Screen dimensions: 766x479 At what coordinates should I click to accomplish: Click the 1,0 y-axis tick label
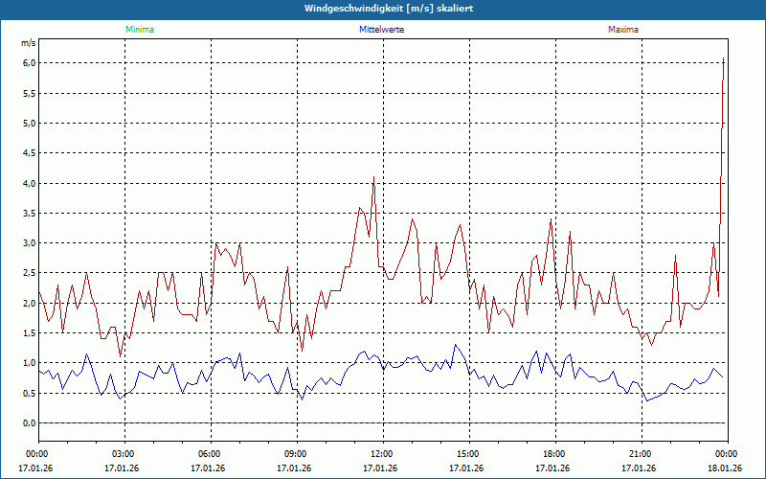point(29,363)
